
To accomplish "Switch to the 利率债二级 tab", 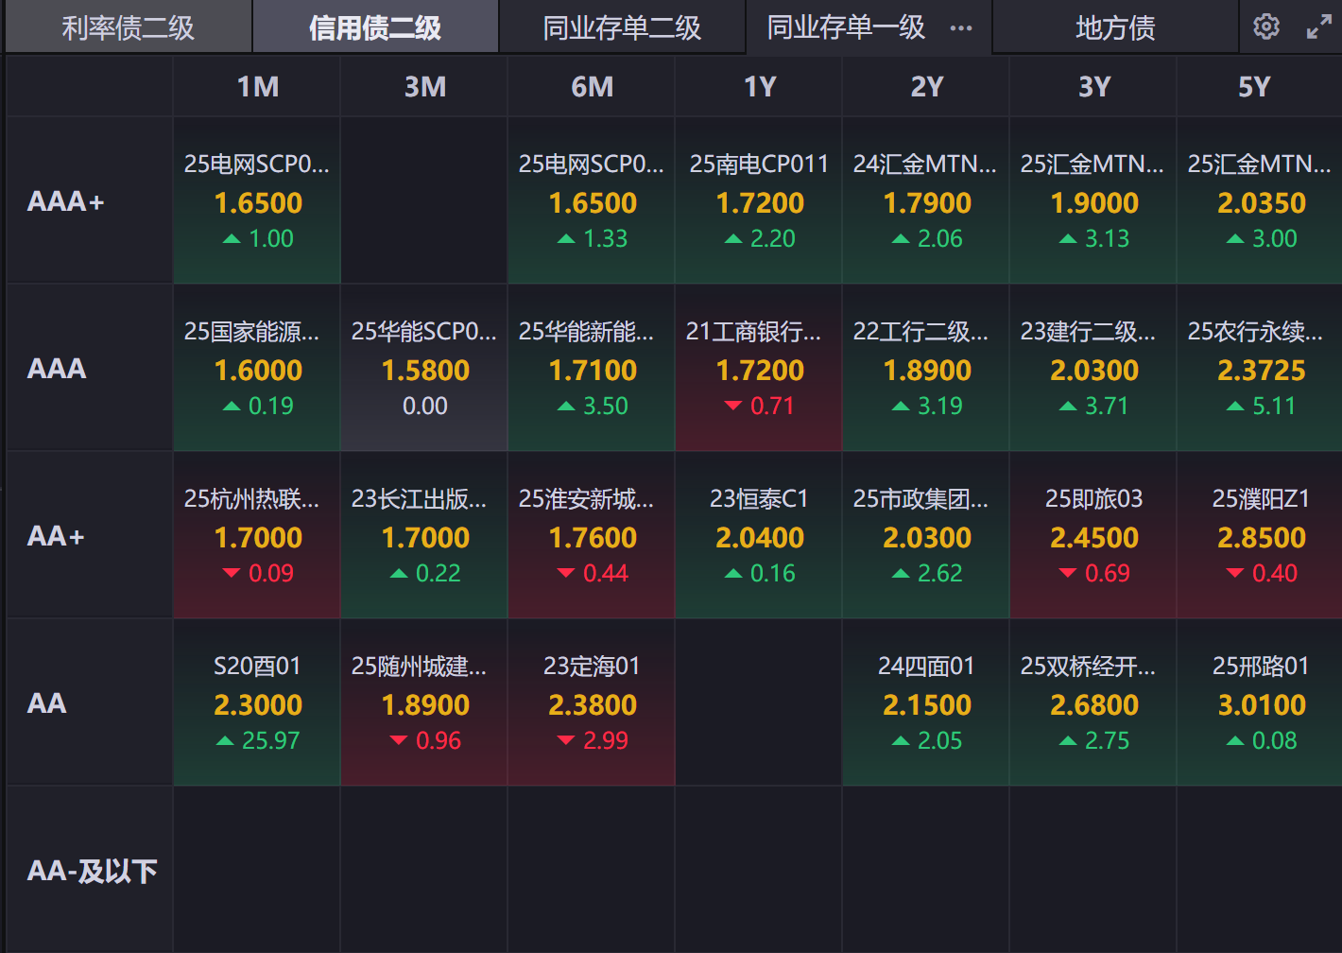I will [129, 28].
